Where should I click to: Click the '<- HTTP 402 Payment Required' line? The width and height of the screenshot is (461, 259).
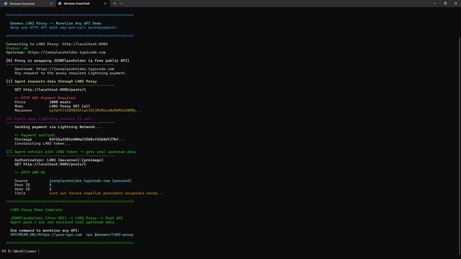coord(45,98)
